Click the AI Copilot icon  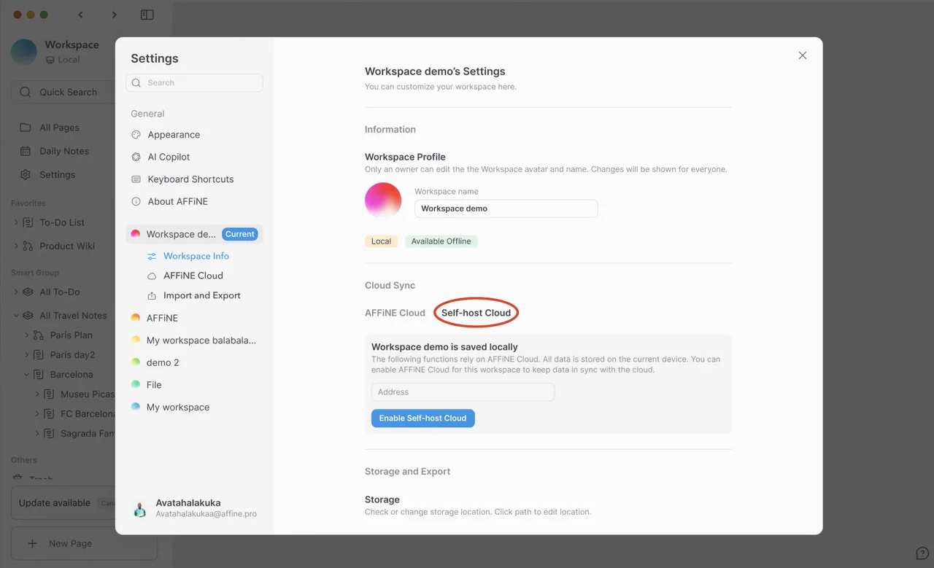coord(136,157)
